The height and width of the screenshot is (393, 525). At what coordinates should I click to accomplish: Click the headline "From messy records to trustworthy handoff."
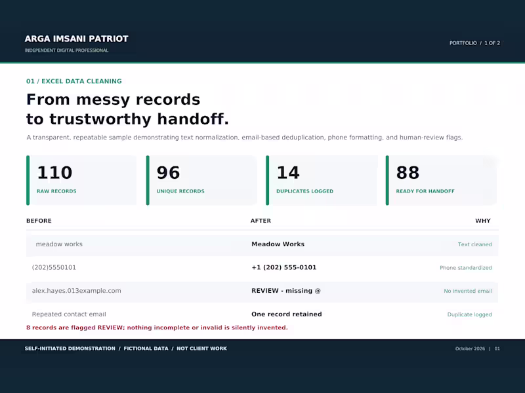(x=127, y=109)
